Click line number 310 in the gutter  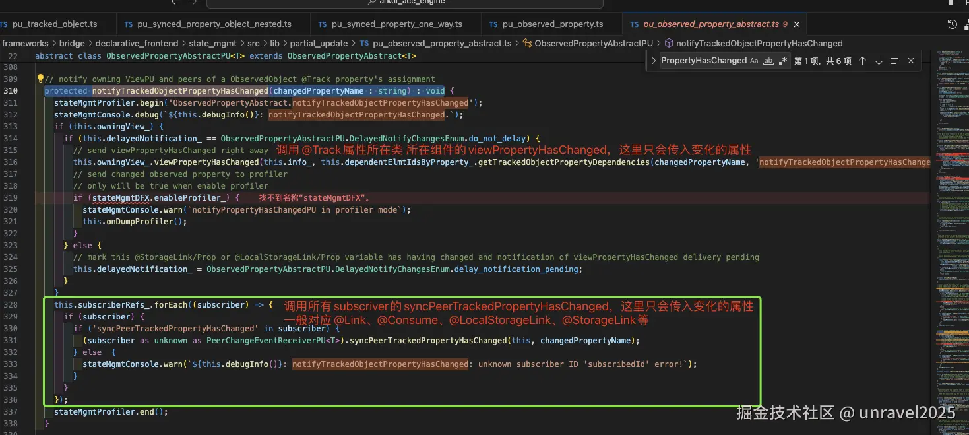click(11, 90)
